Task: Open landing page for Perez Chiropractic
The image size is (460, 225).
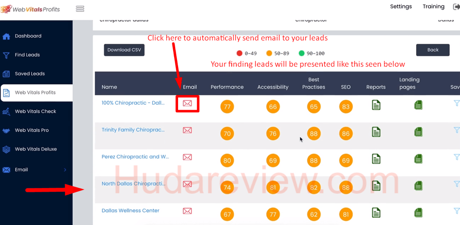Action: pyautogui.click(x=419, y=158)
